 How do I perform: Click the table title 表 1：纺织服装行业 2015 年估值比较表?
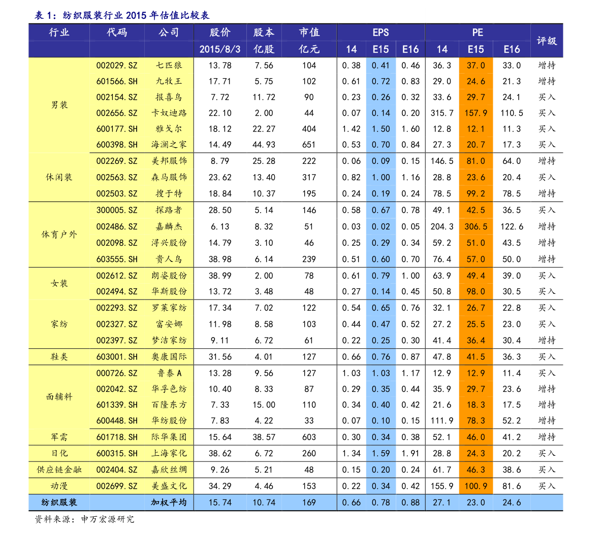122,15
